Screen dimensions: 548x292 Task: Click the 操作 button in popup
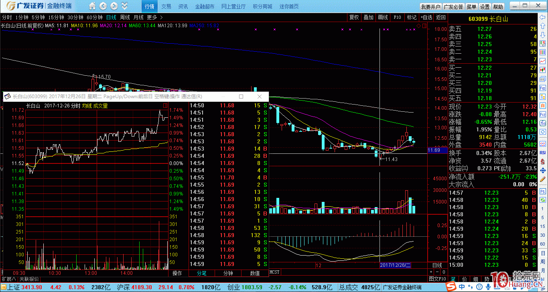[177, 273]
